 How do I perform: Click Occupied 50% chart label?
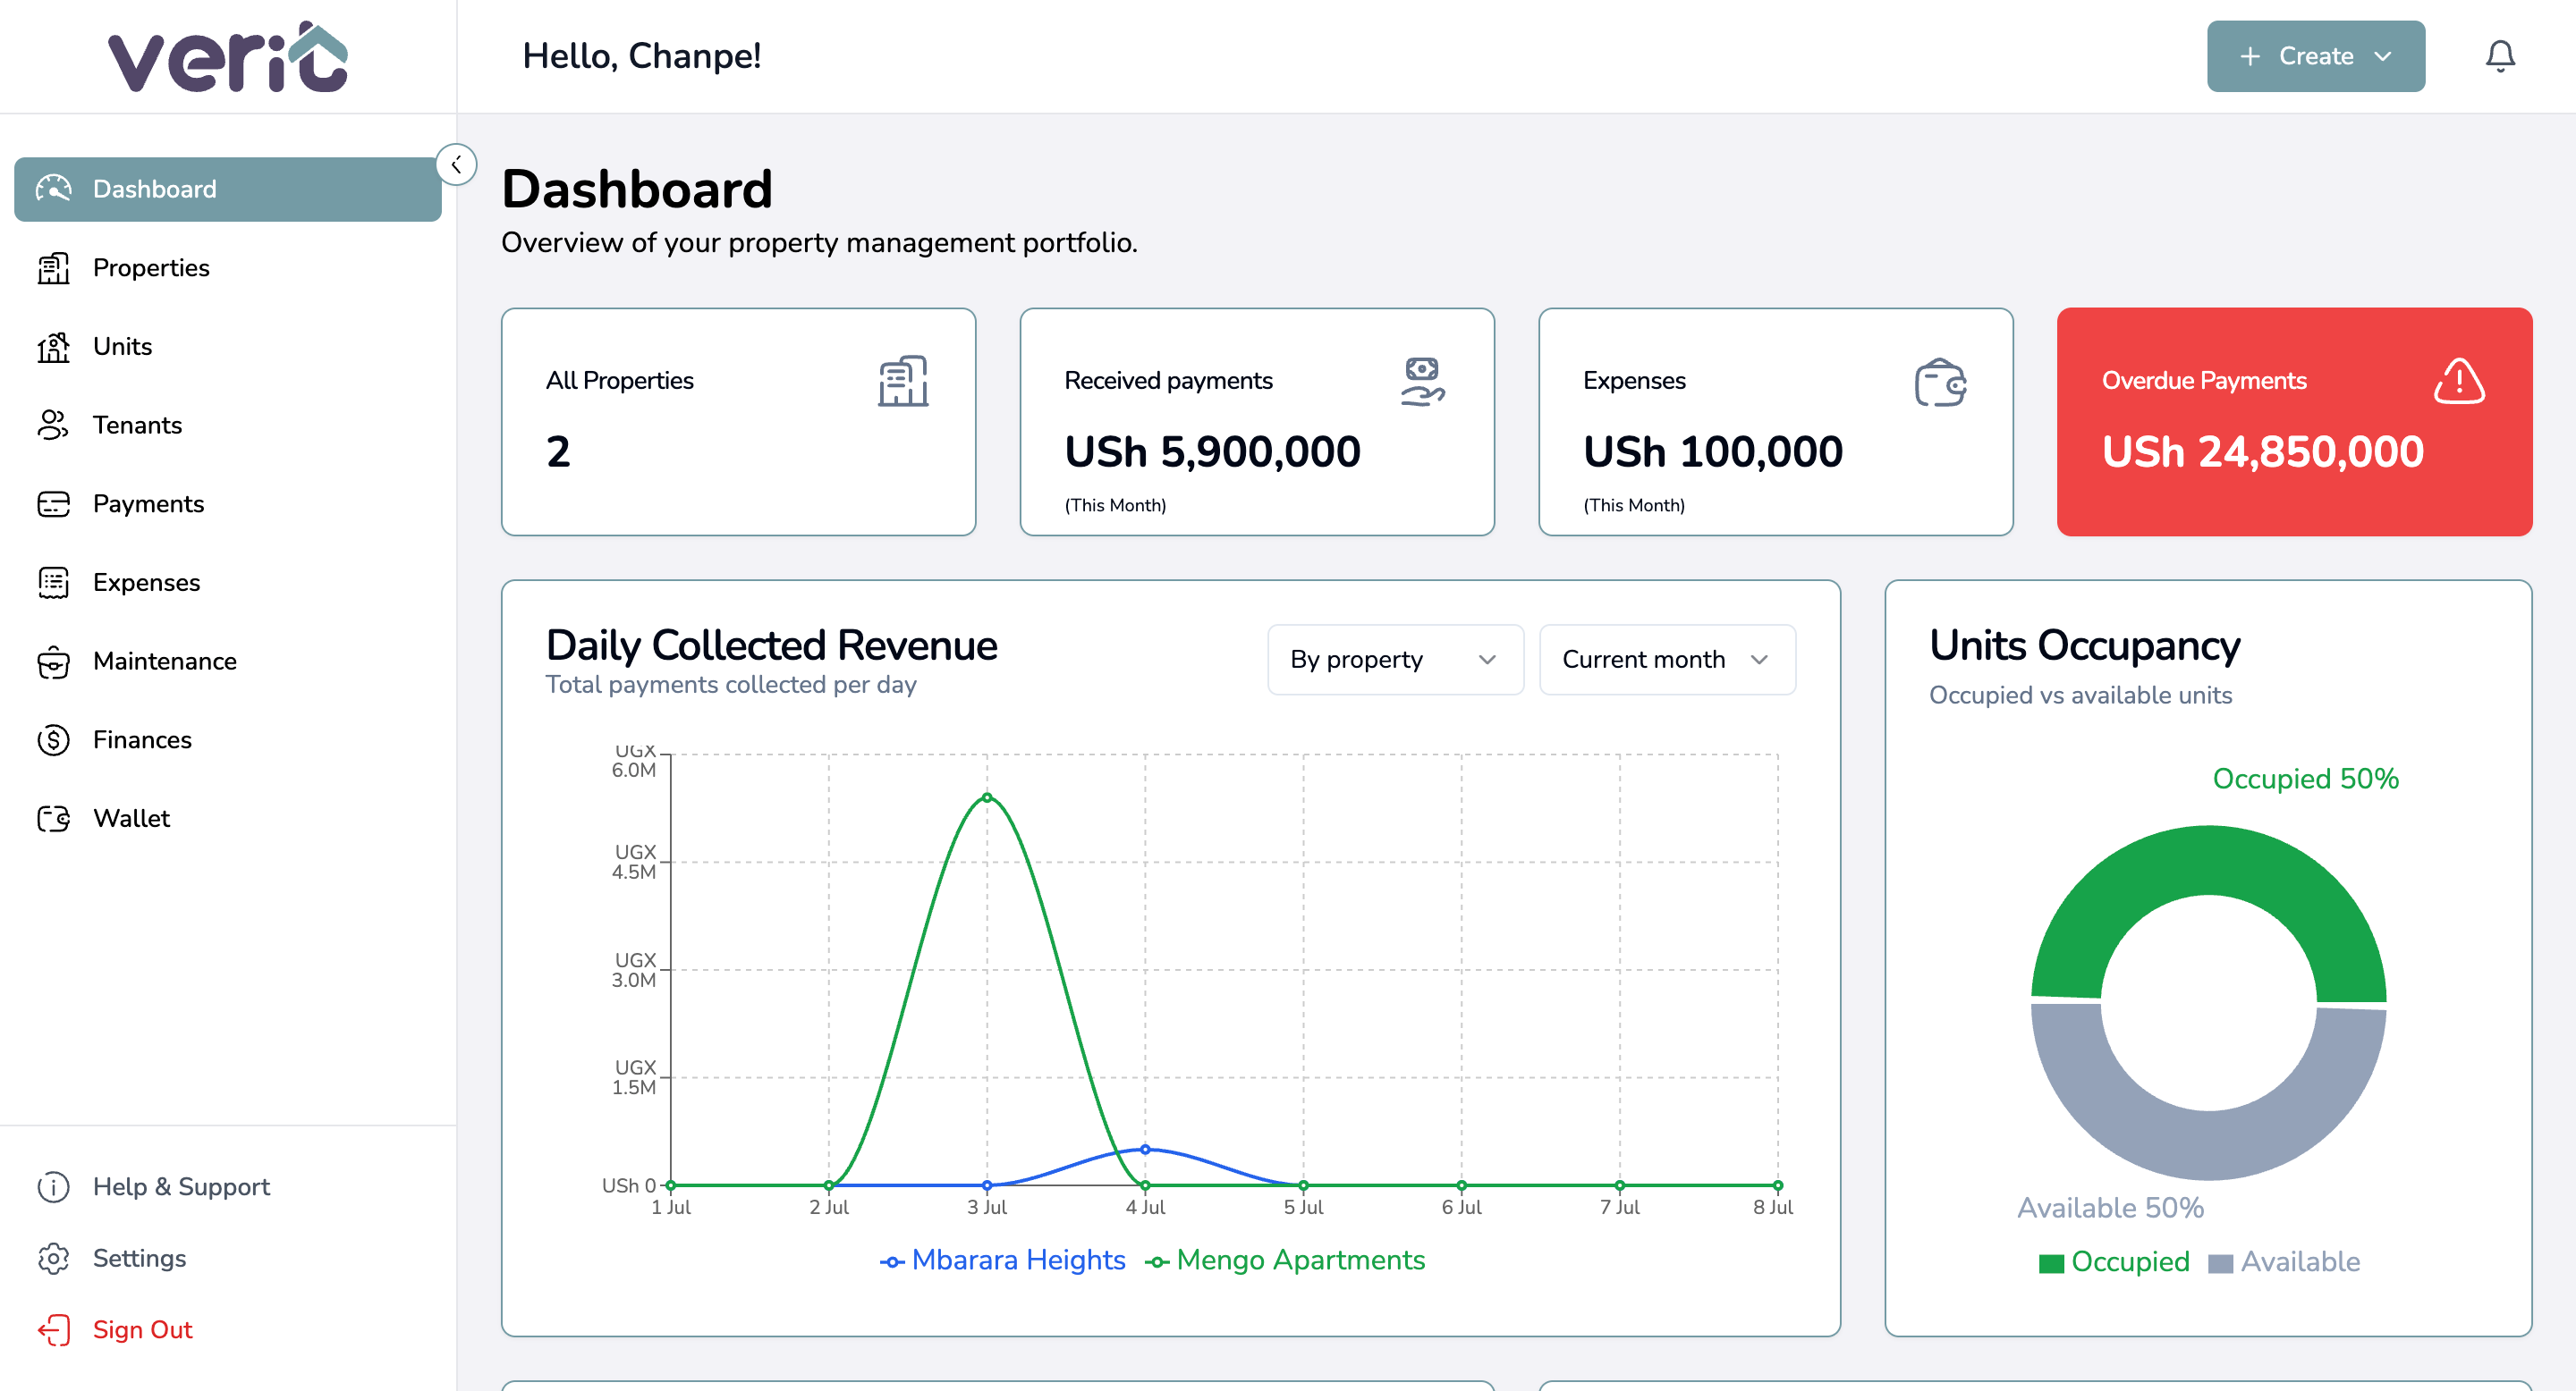coord(2305,779)
